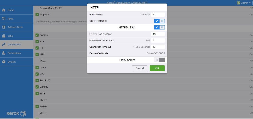Go to the Permissions menu item
This screenshot has width=253, height=119.
click(17, 53)
